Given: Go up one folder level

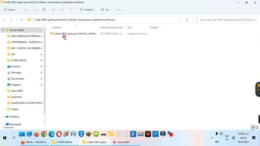Looking at the screenshot, I should click(x=22, y=20).
